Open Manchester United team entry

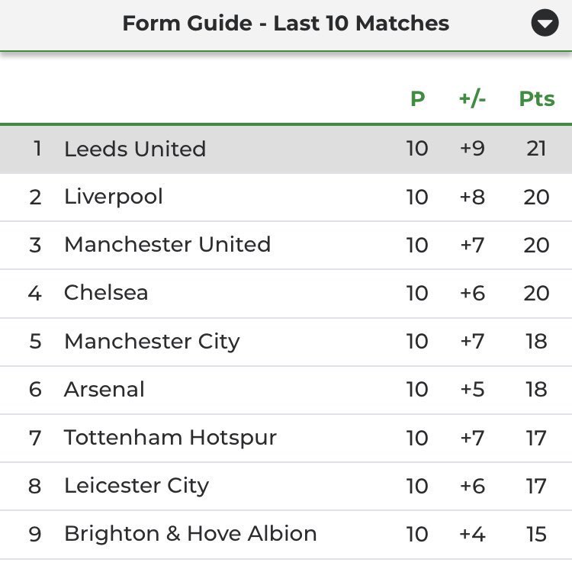coord(168,244)
